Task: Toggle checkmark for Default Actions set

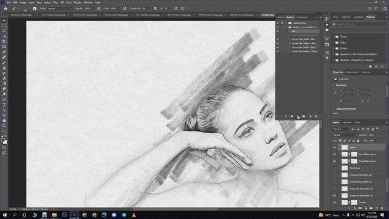Action: coord(278,23)
